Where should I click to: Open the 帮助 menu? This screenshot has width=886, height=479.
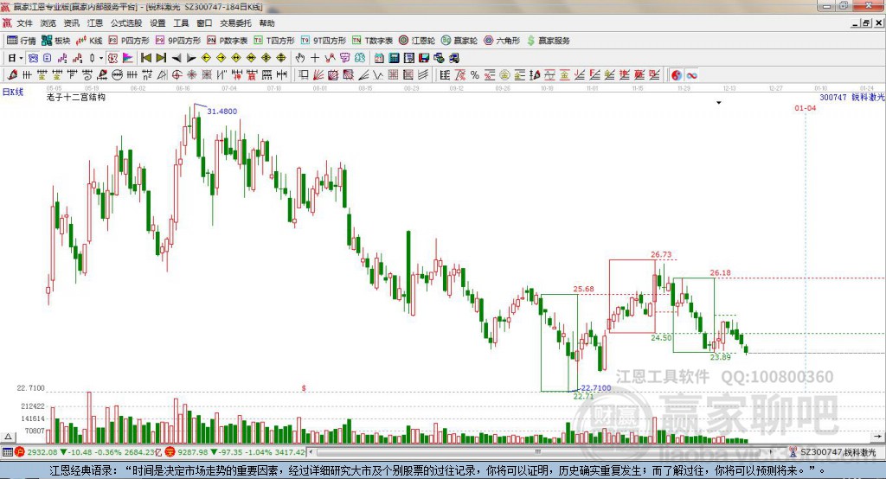pyautogui.click(x=266, y=23)
